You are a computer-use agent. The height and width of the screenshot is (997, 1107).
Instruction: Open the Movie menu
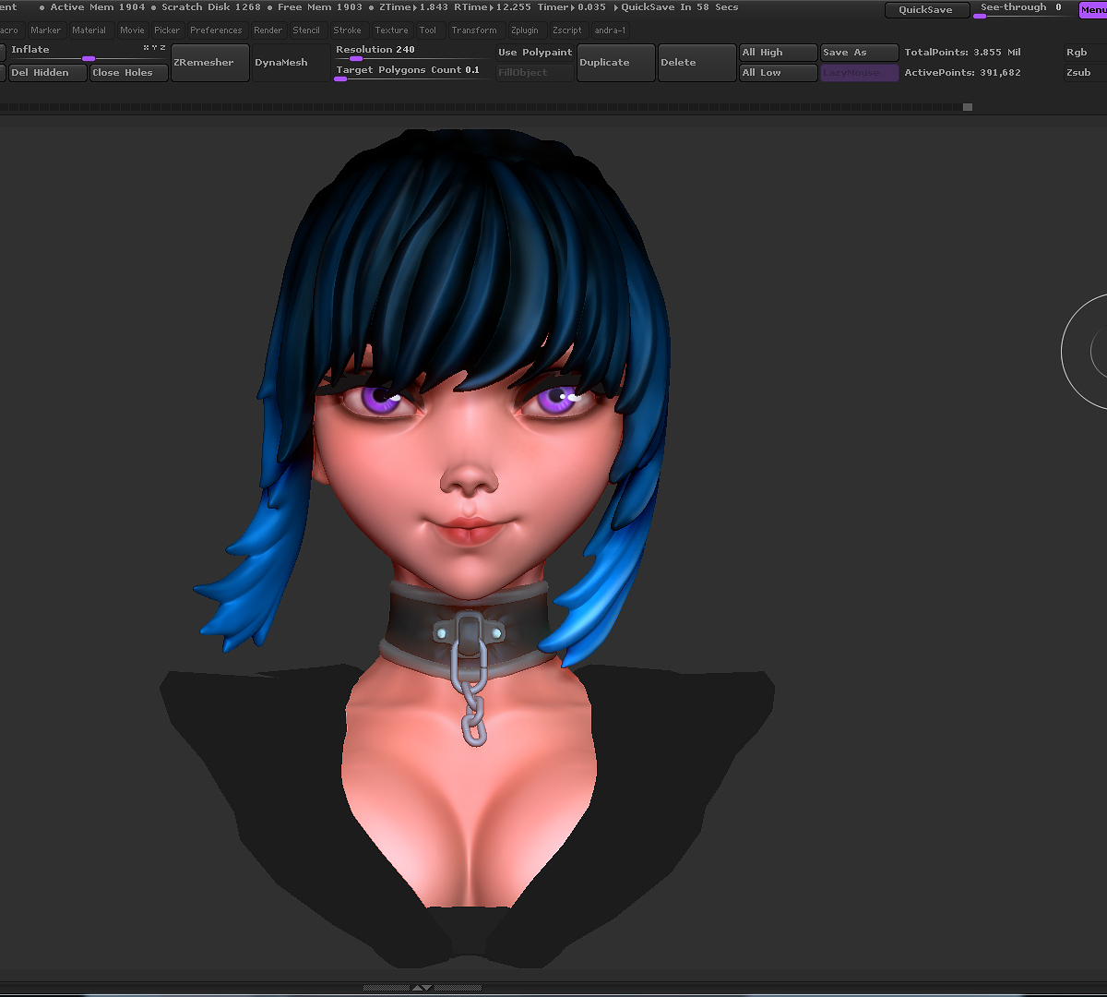coord(132,30)
